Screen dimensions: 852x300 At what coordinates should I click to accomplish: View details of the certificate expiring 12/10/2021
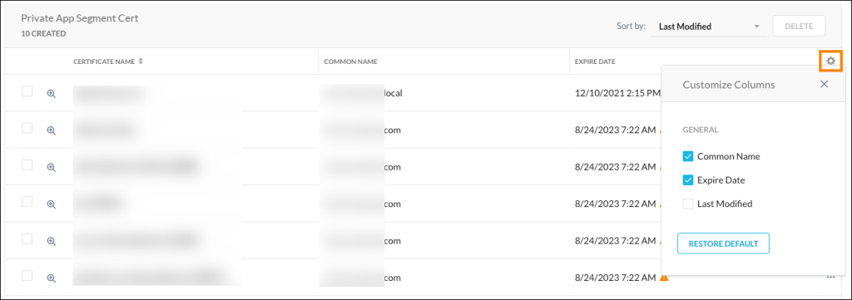coord(51,93)
